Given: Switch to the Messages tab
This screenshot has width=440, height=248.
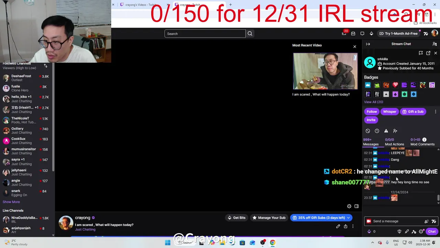Looking at the screenshot, I should click(371, 142).
